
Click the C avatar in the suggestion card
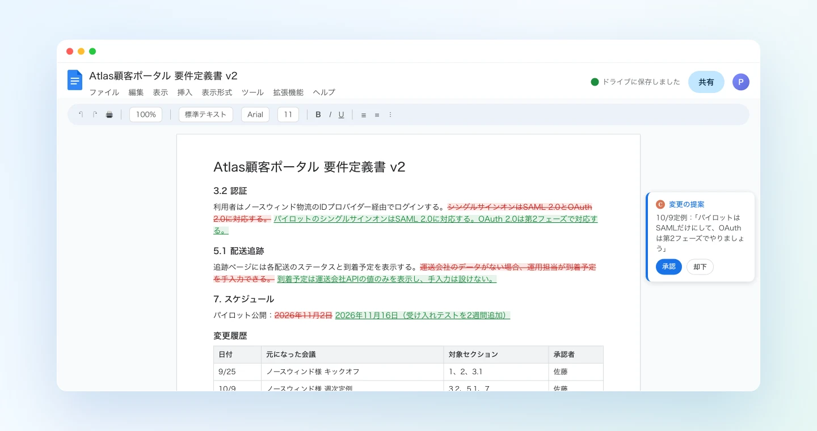click(660, 204)
